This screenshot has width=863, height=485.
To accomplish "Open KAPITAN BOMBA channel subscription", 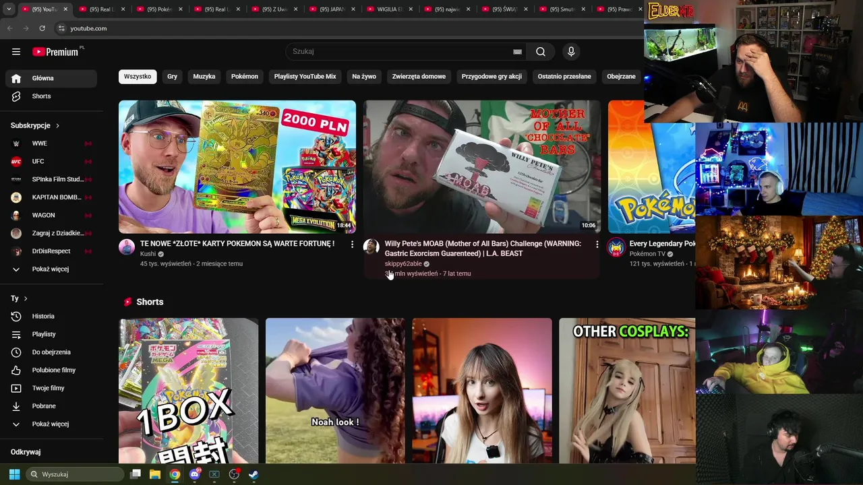I will coord(51,197).
